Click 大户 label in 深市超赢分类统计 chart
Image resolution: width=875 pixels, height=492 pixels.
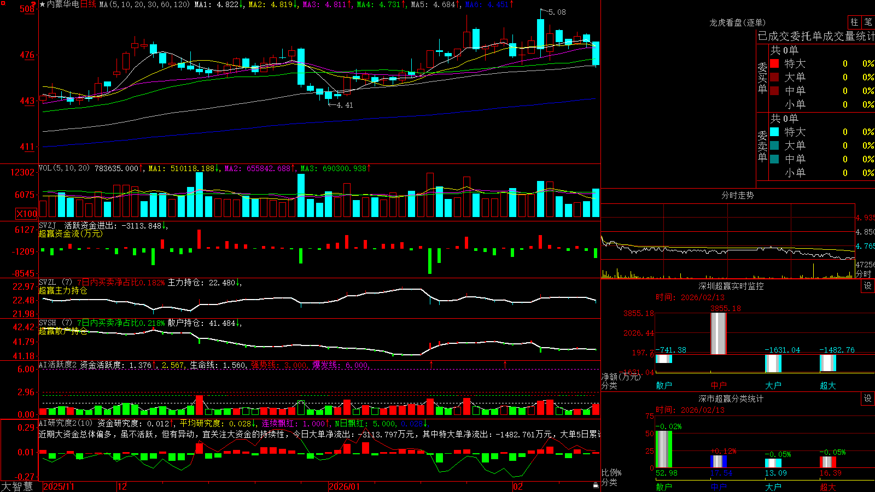[x=773, y=487]
